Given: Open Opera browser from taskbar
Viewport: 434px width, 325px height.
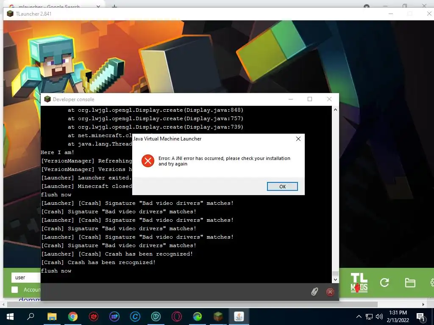Looking at the screenshot, I should (x=177, y=317).
